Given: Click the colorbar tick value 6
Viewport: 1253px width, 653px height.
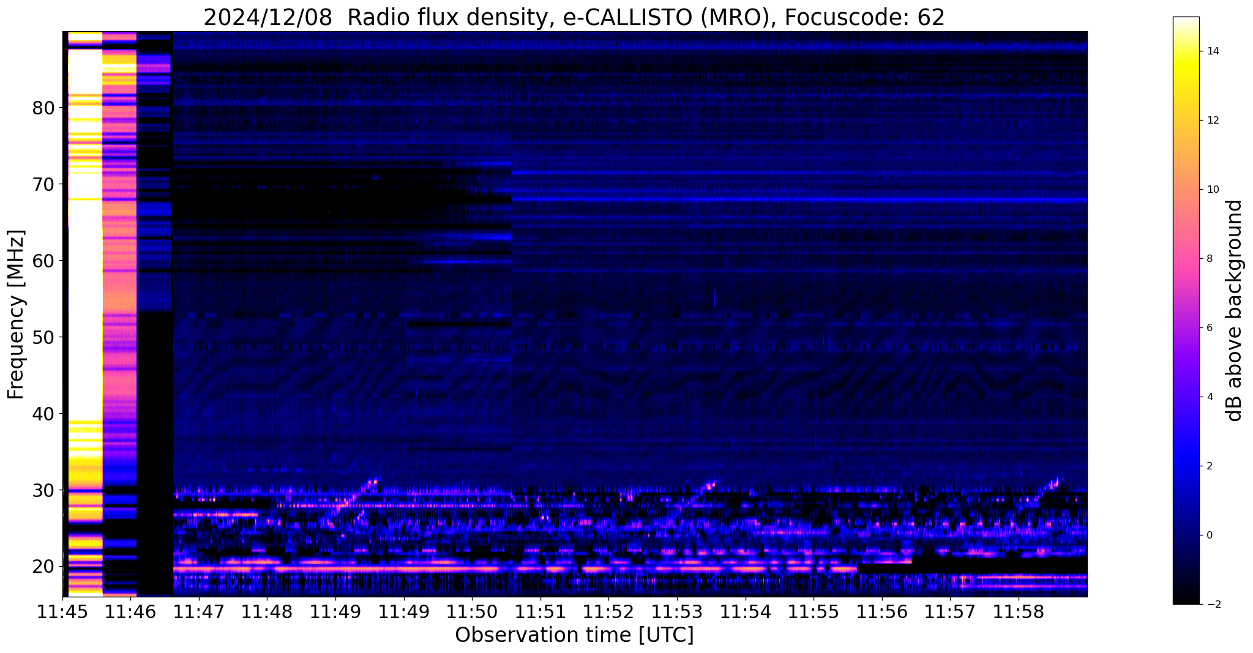Looking at the screenshot, I should [1209, 328].
